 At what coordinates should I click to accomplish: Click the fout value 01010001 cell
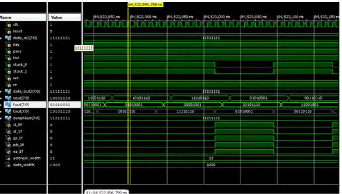coord(64,105)
